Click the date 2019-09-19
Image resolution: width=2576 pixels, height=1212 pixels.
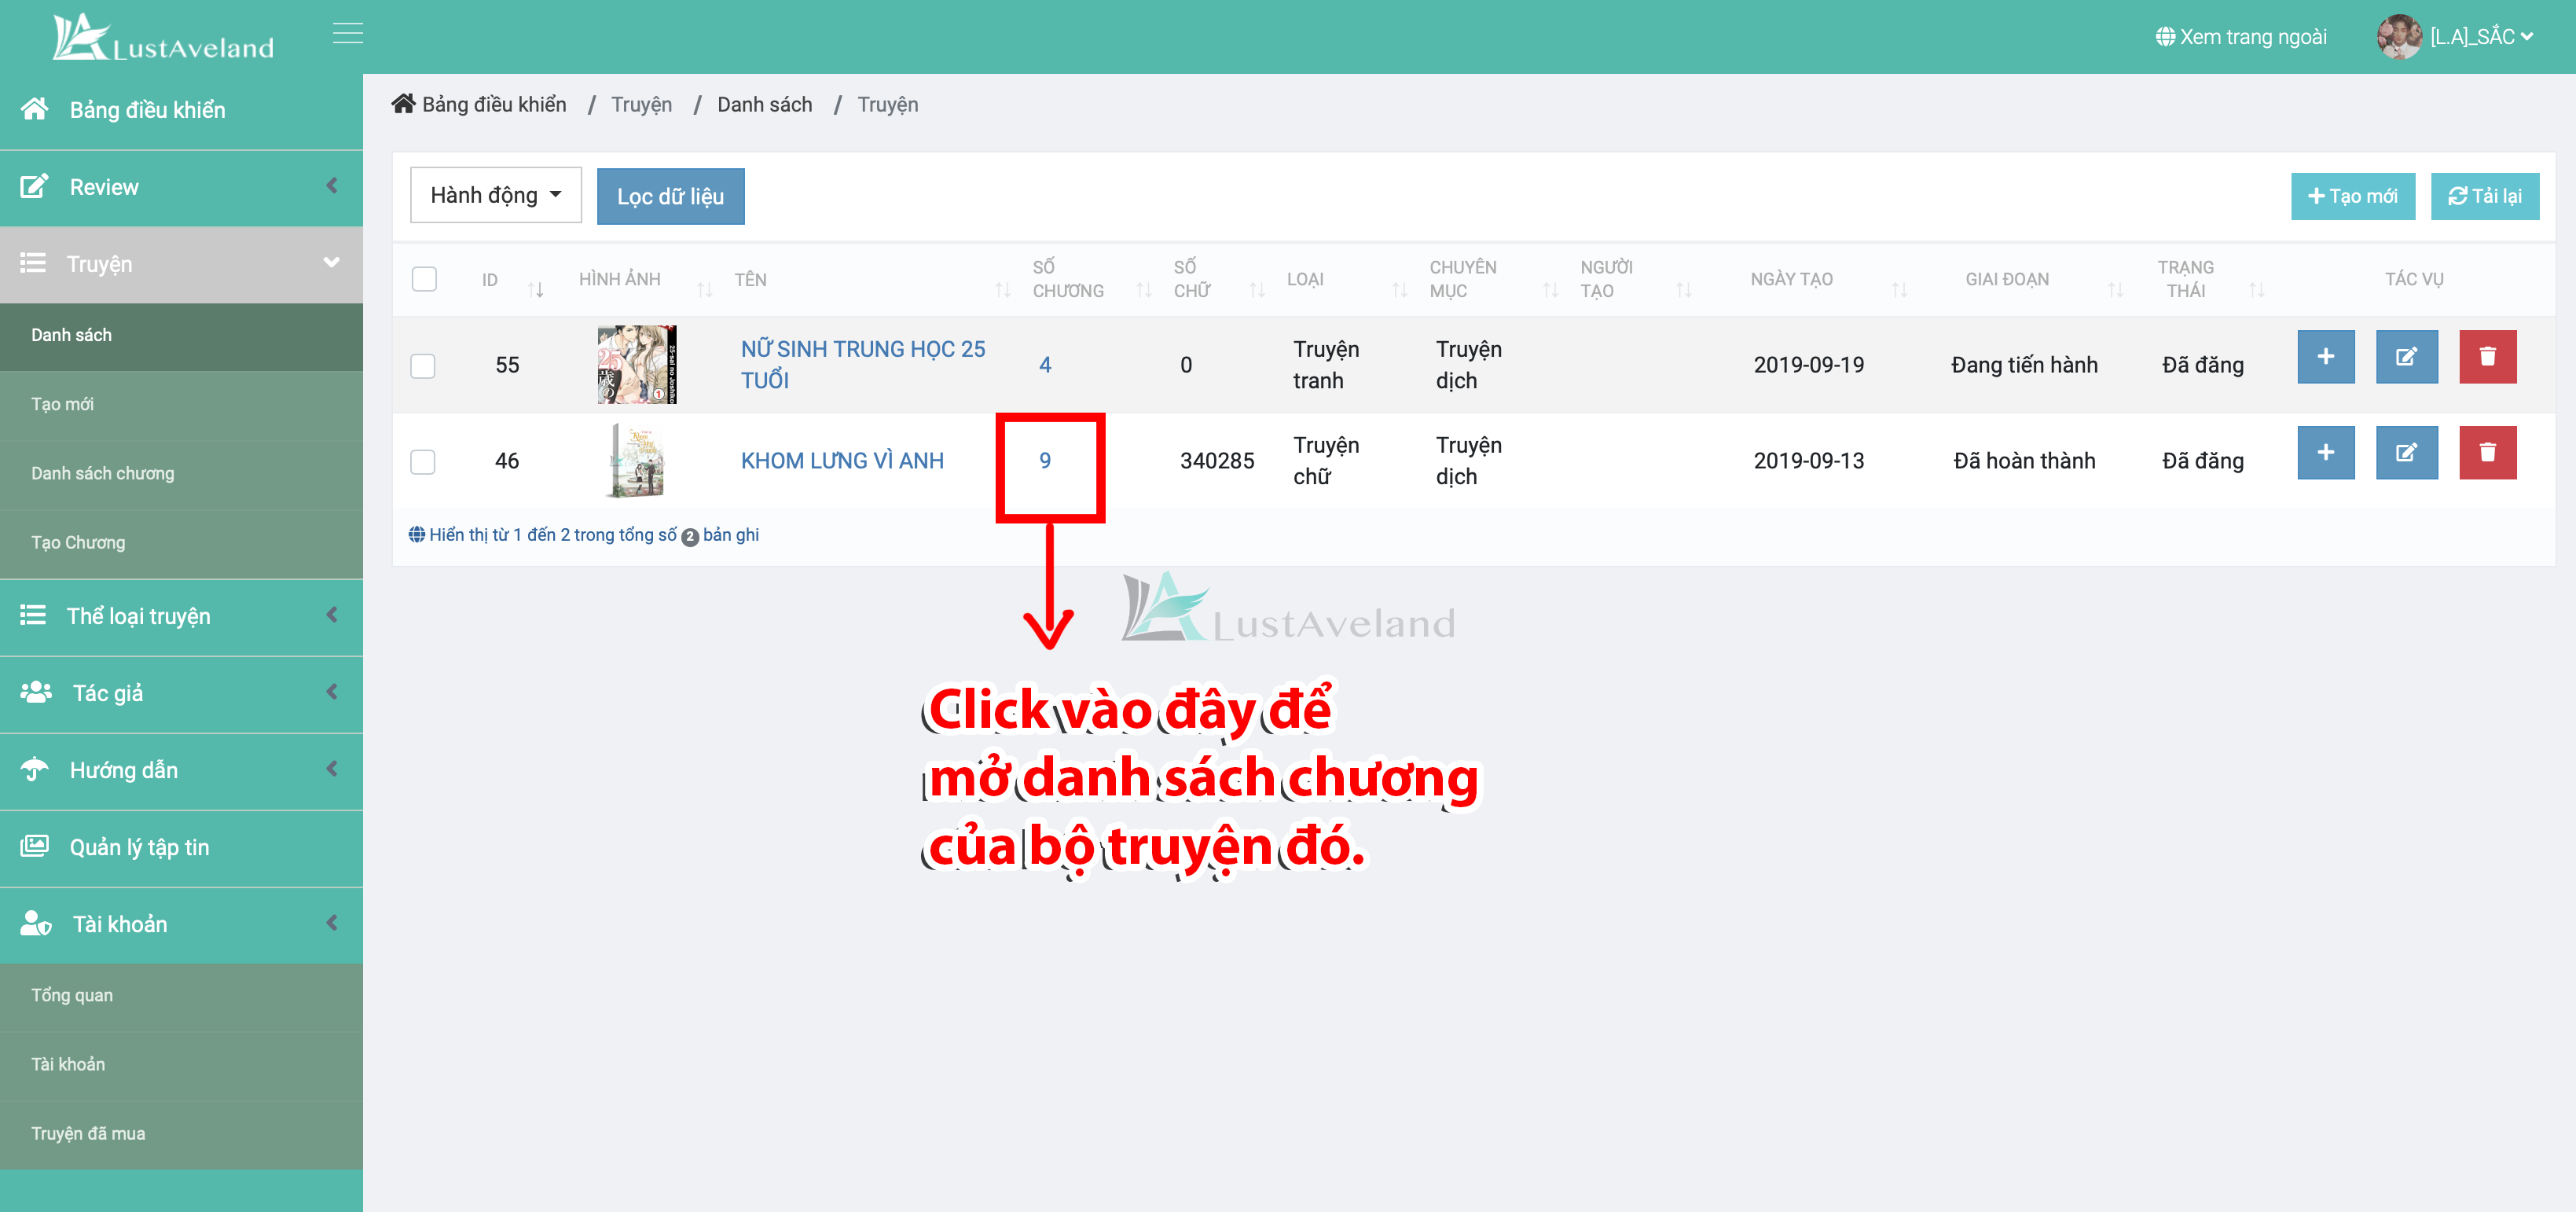pyautogui.click(x=1808, y=364)
